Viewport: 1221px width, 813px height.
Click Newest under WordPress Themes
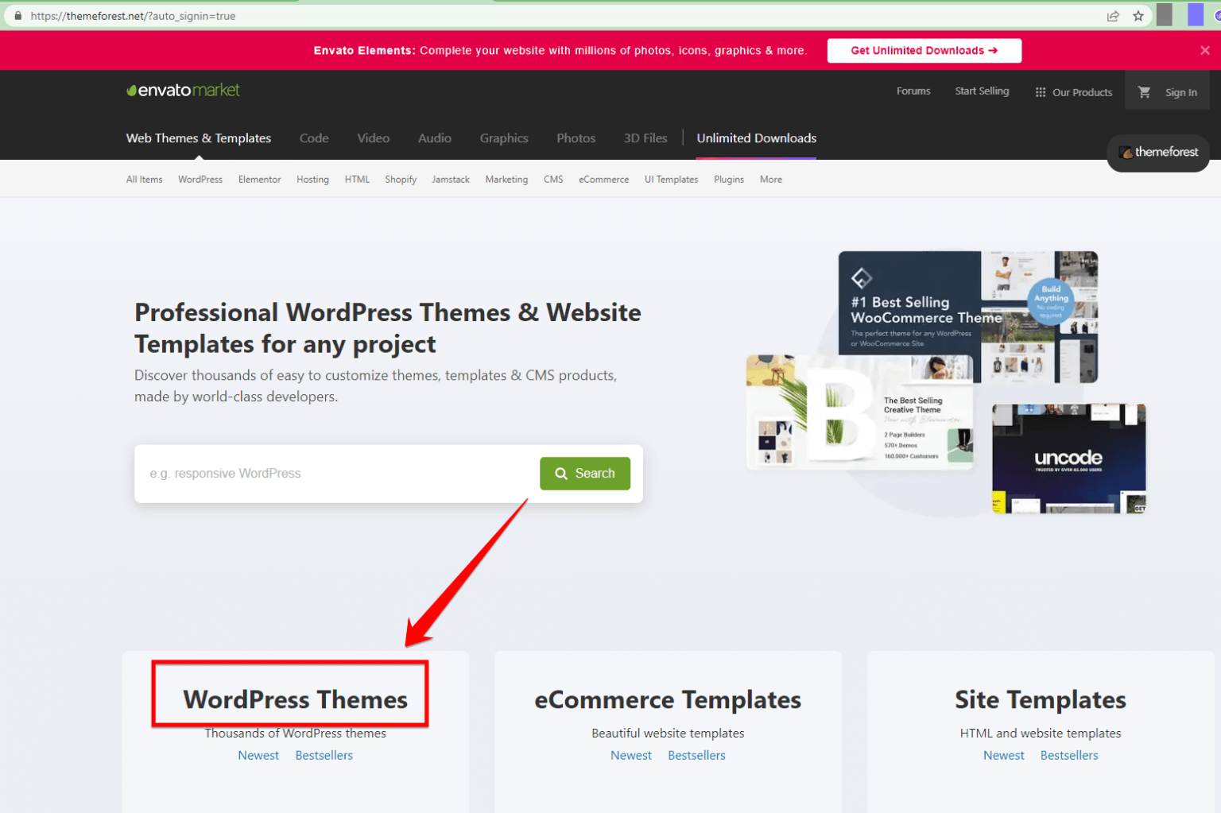click(258, 756)
